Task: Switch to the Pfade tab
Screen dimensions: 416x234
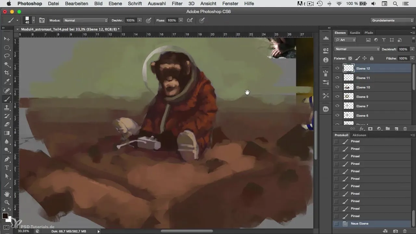Action: click(x=369, y=33)
